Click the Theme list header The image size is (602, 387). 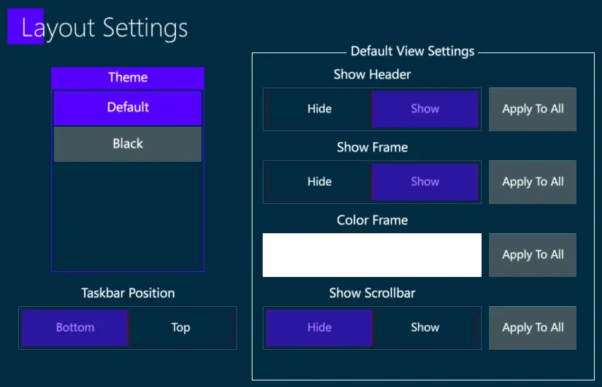click(x=128, y=77)
